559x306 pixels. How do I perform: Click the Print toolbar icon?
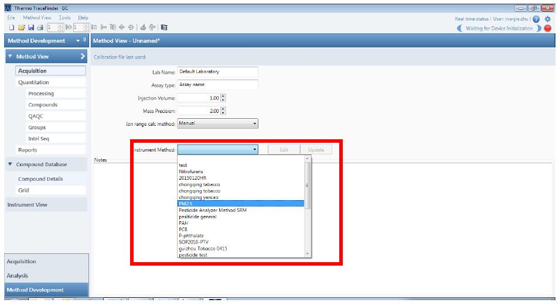[x=40, y=27]
